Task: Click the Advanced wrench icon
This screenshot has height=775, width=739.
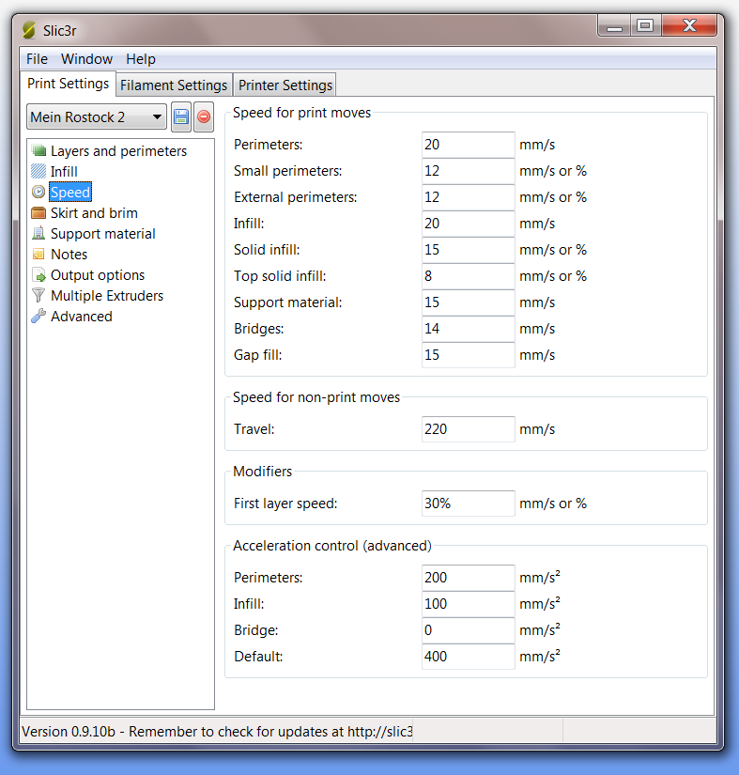Action: point(38,316)
